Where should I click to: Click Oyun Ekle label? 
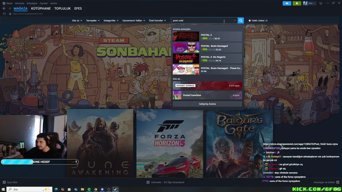pos(12,182)
